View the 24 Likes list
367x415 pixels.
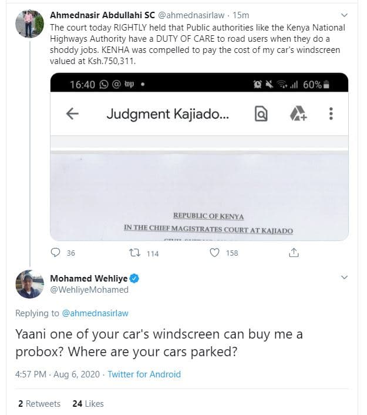point(88,404)
